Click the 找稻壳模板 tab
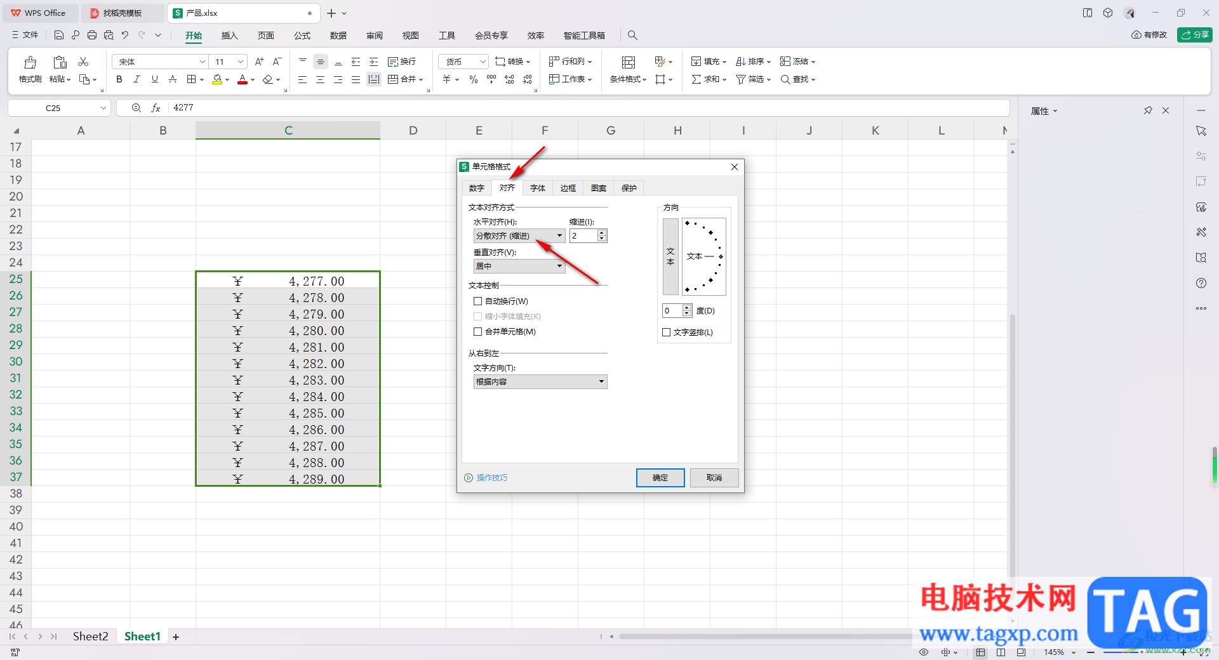The image size is (1219, 660). [x=122, y=13]
